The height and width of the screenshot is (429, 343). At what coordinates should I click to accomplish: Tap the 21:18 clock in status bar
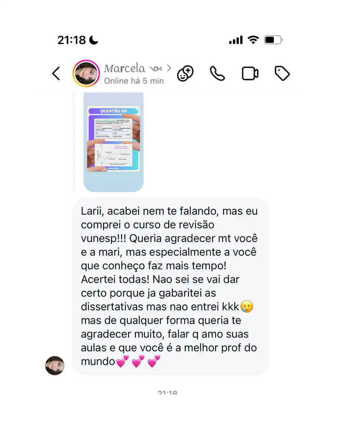71,40
